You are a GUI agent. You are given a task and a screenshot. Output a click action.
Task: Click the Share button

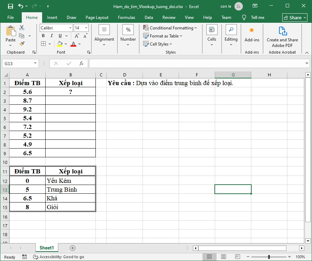click(294, 17)
